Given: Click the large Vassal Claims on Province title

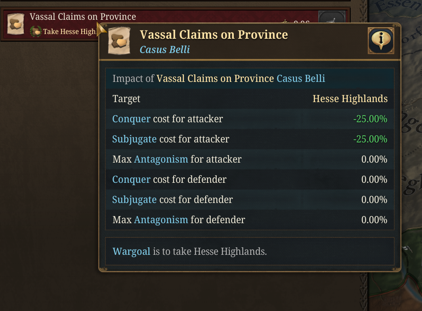Looking at the screenshot, I should point(214,35).
